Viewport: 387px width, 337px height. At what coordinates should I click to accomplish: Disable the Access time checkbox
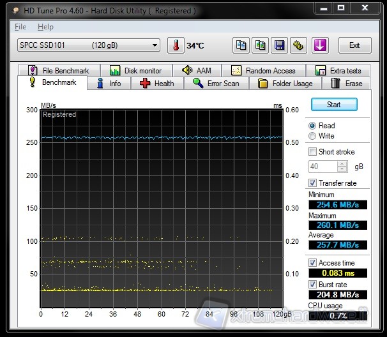(312, 263)
